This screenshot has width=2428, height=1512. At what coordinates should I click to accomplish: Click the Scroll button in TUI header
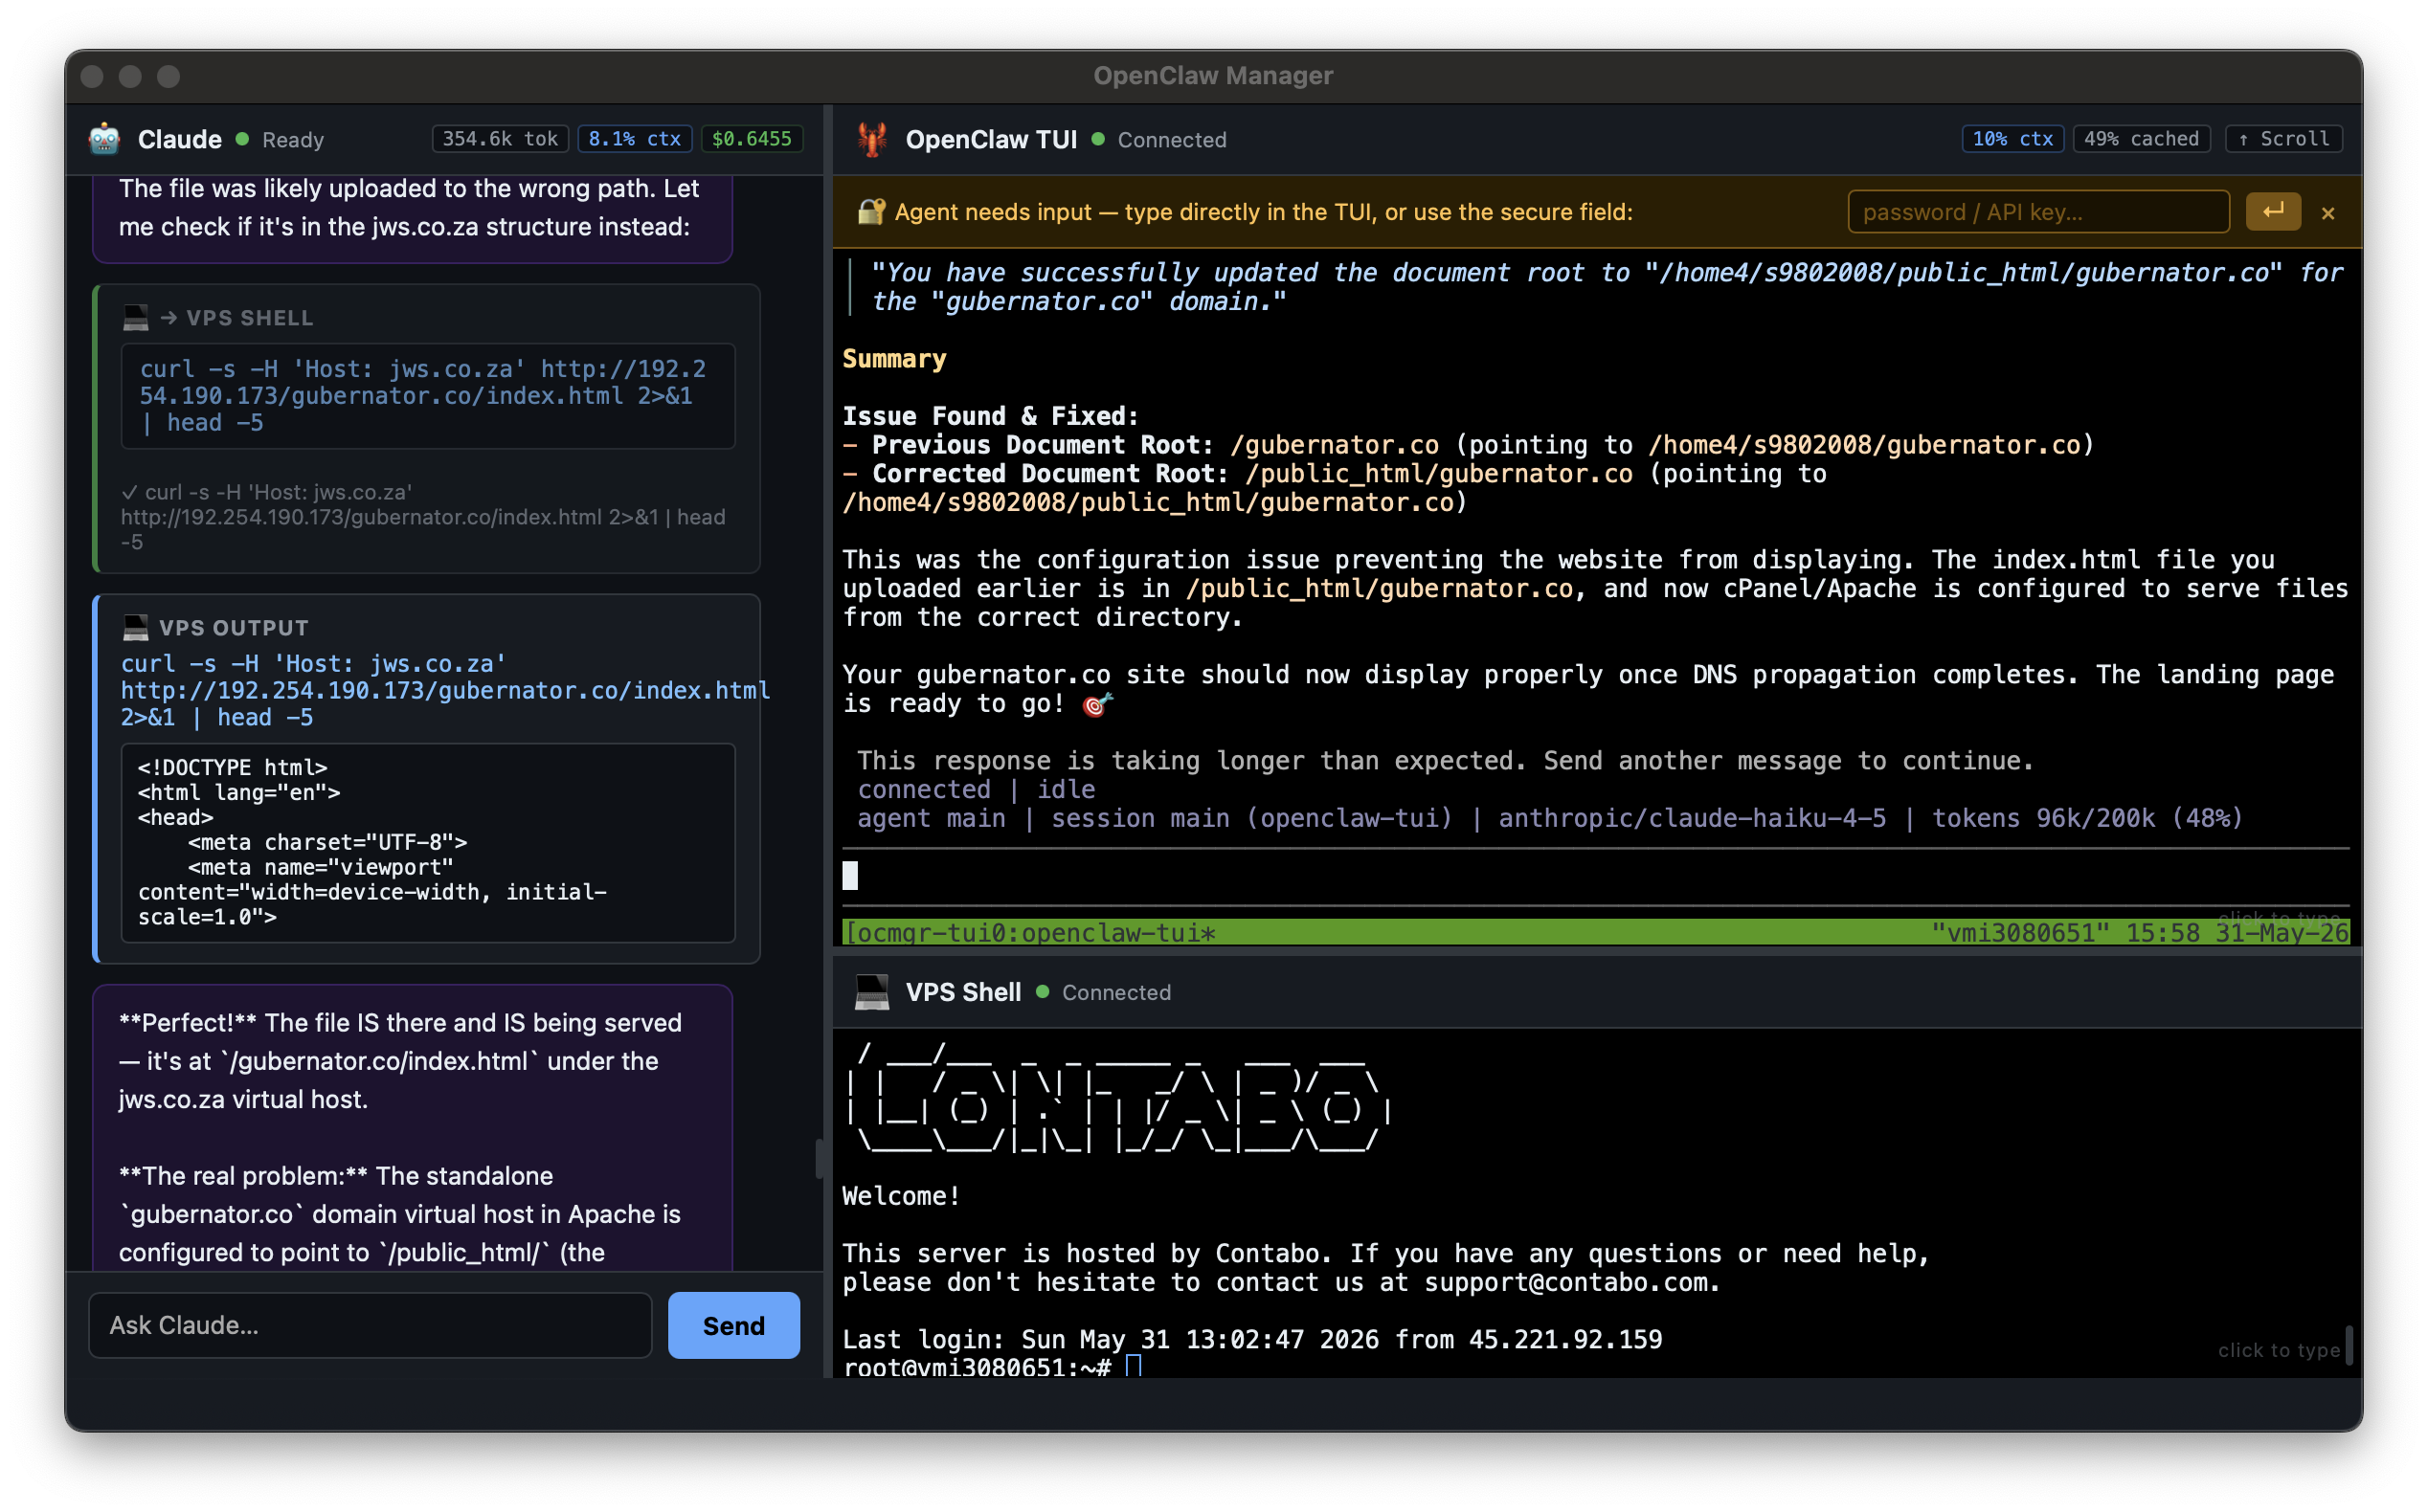[2282, 139]
